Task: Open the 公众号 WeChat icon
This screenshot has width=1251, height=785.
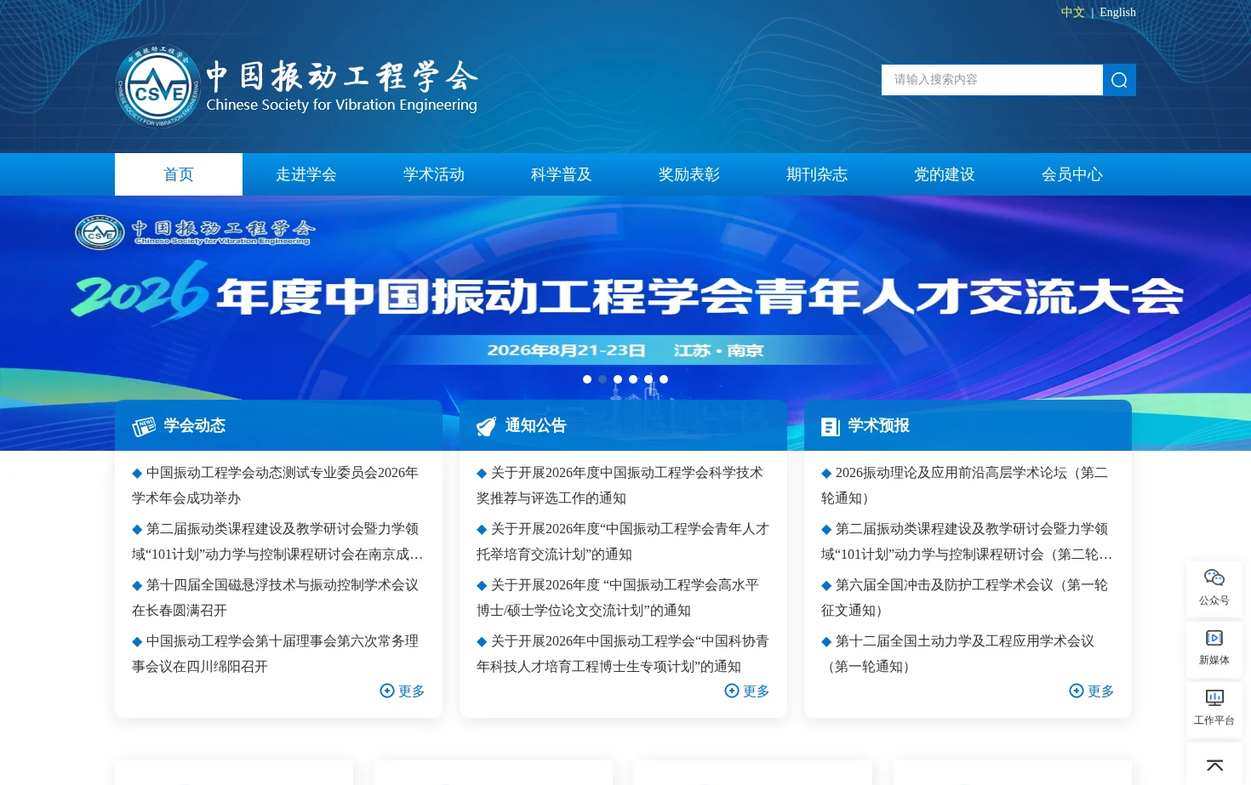Action: (1214, 578)
